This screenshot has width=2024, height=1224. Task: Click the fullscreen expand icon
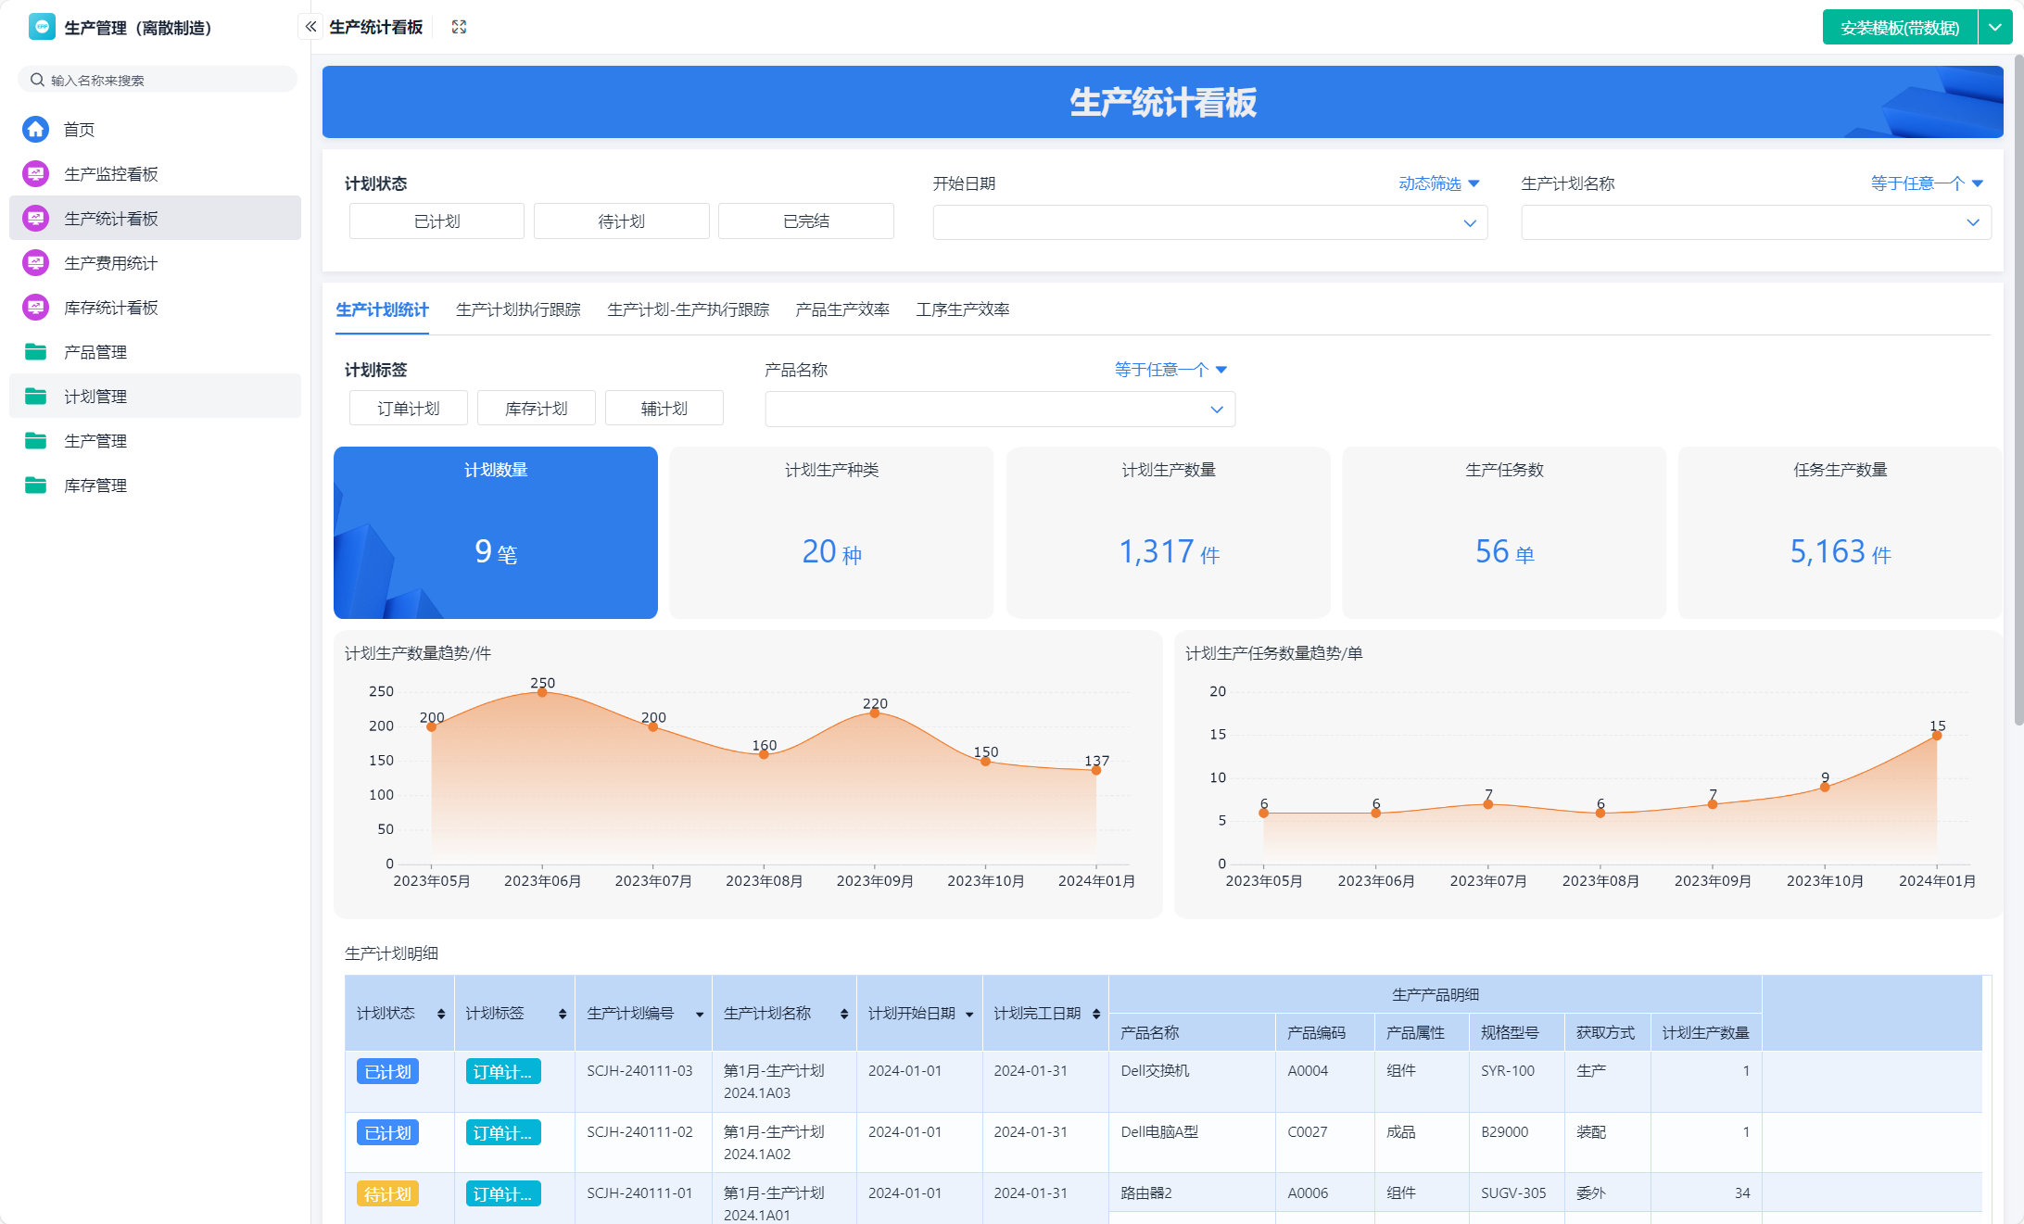point(459,27)
